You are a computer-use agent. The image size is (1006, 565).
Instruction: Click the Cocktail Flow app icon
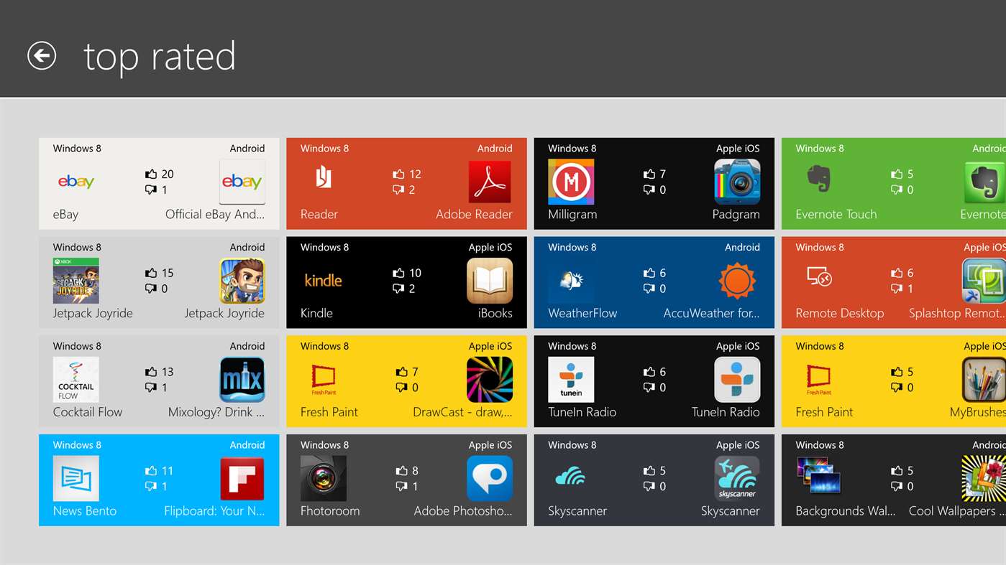click(x=76, y=380)
